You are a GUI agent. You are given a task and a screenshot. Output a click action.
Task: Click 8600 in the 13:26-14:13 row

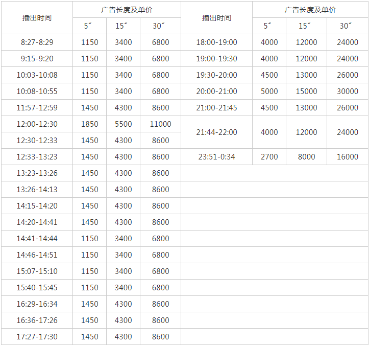(160, 190)
